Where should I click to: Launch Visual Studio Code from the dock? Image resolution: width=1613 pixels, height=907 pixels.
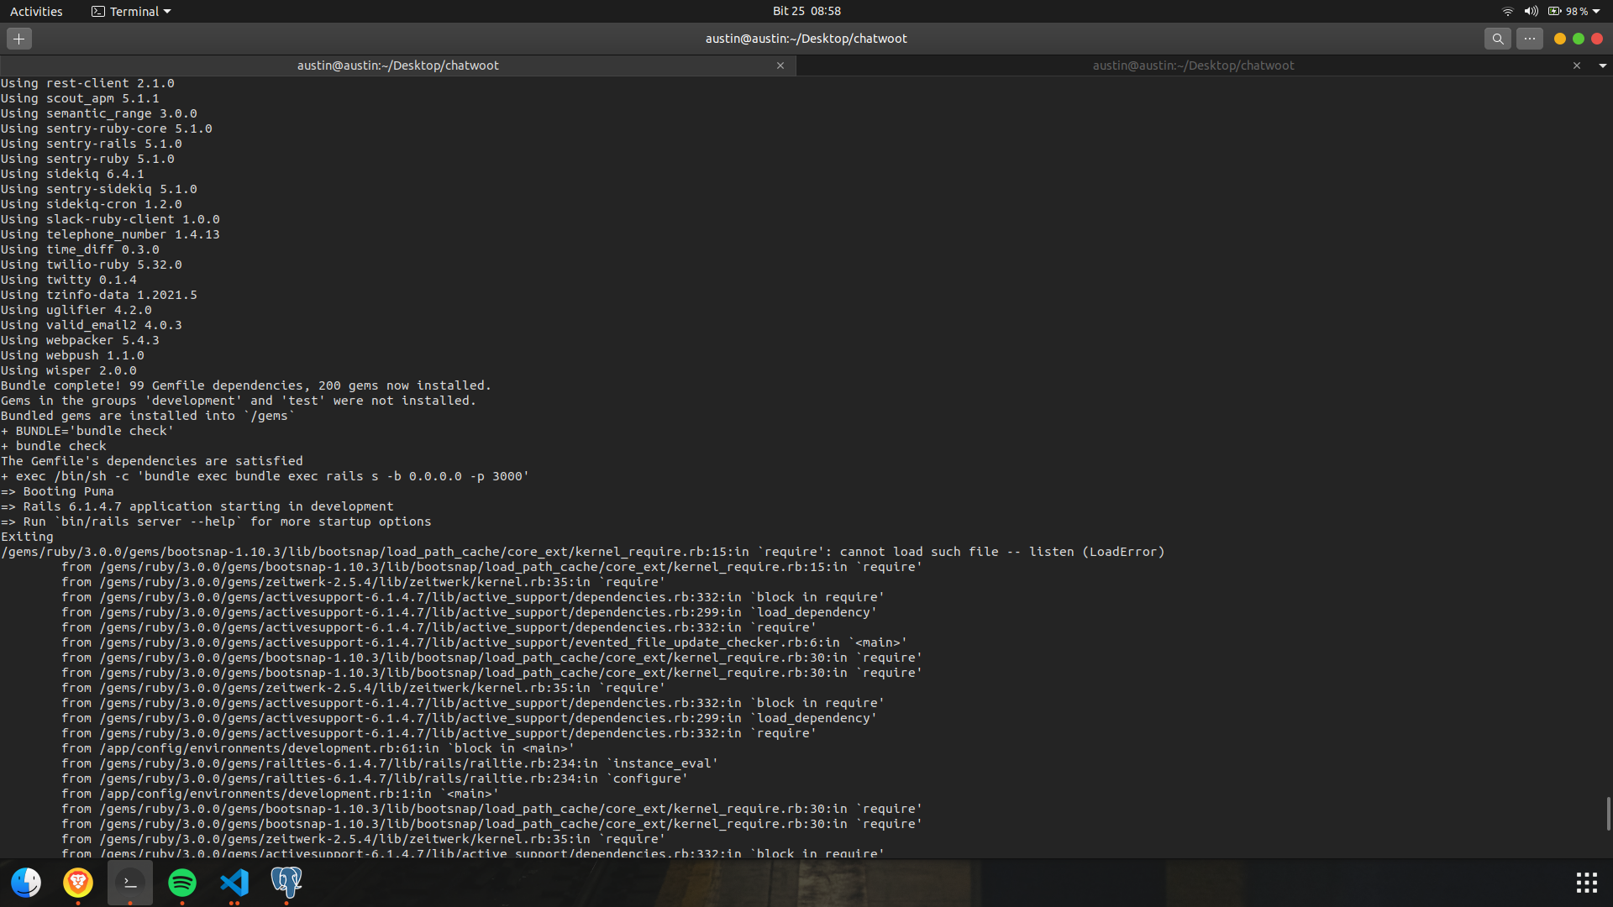pos(234,883)
